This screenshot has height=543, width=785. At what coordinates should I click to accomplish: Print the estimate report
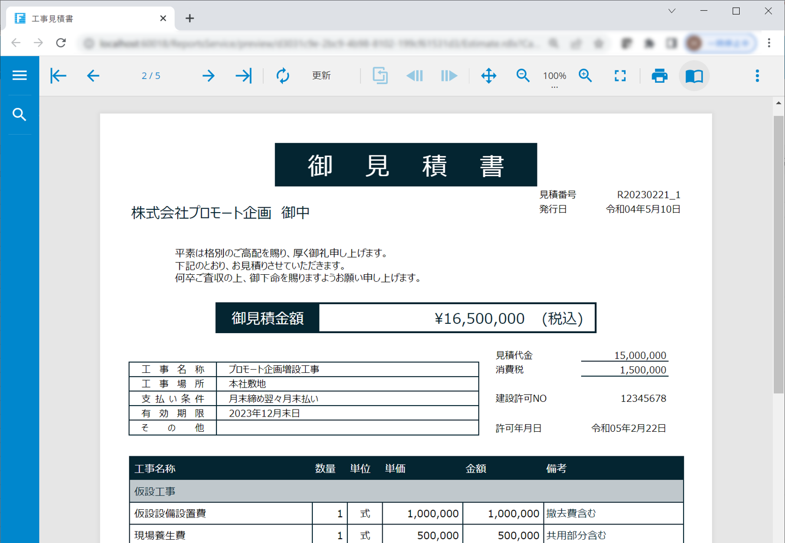tap(660, 76)
